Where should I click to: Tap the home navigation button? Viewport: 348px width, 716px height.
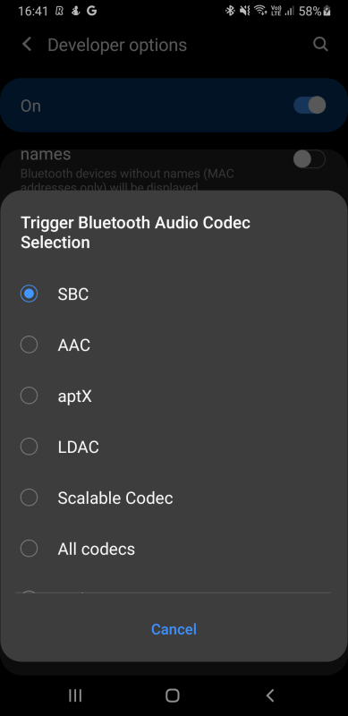tap(172, 695)
